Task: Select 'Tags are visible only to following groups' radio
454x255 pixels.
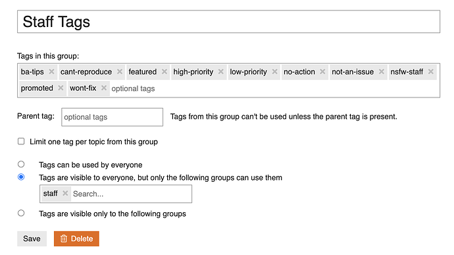Action: click(x=21, y=213)
